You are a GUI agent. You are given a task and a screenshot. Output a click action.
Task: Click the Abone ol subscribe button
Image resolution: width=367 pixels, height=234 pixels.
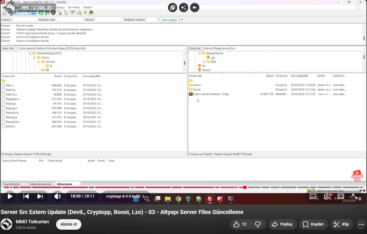[69, 224]
